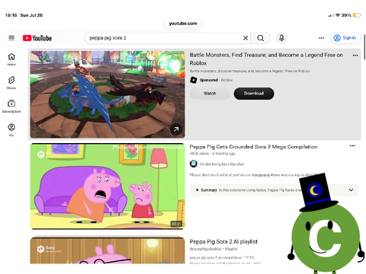Clear the search text with the X
366x274 pixels.
[x=246, y=38]
